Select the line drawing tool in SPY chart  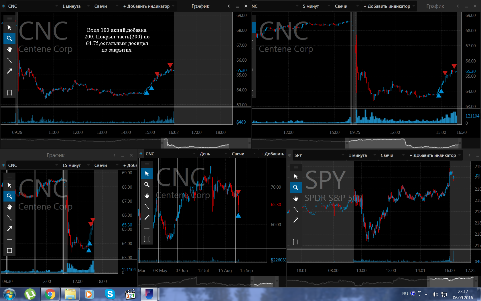(x=296, y=209)
